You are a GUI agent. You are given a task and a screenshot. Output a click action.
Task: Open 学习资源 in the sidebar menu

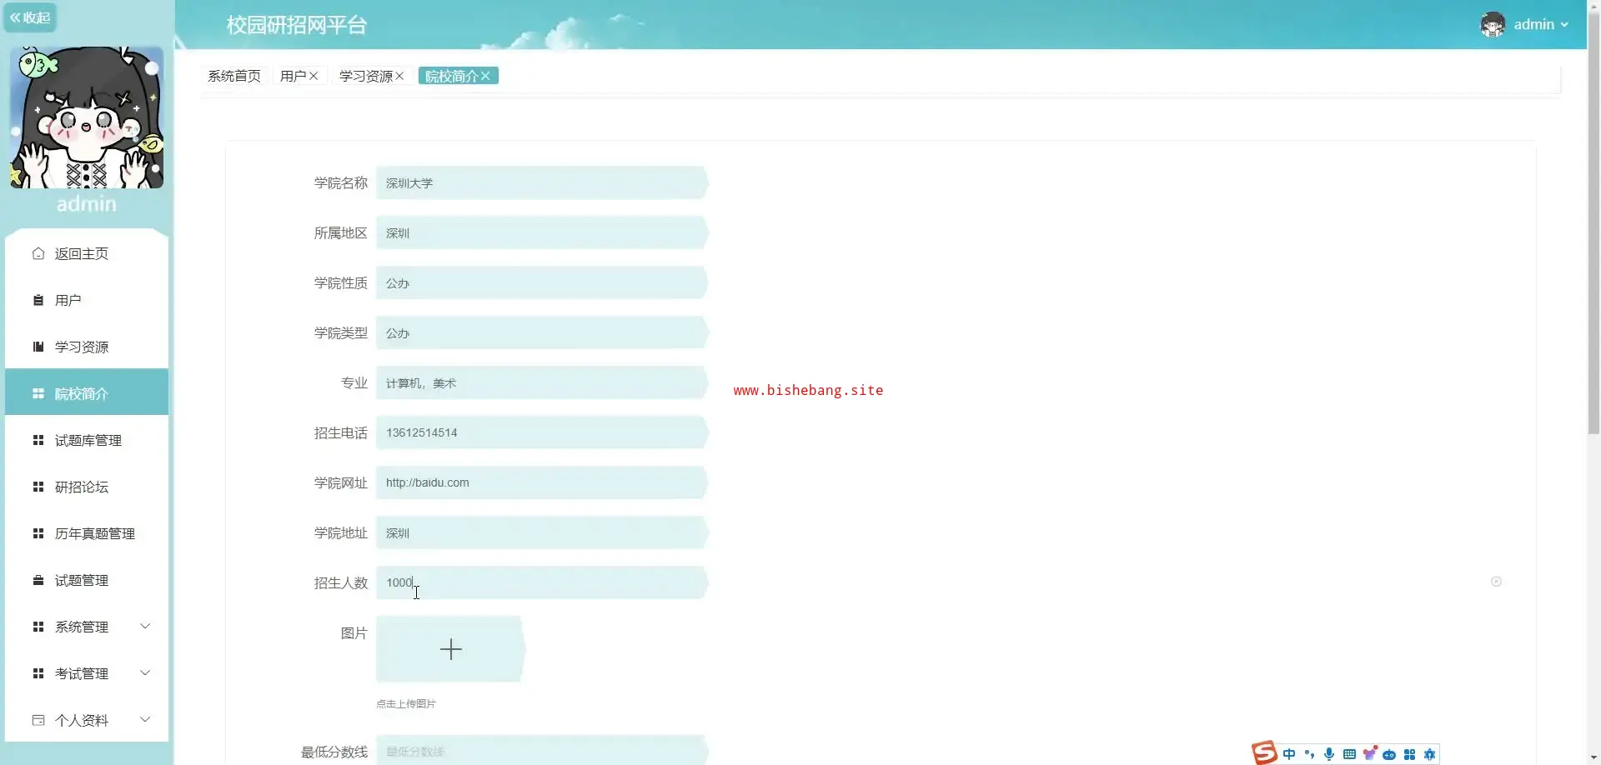87,347
